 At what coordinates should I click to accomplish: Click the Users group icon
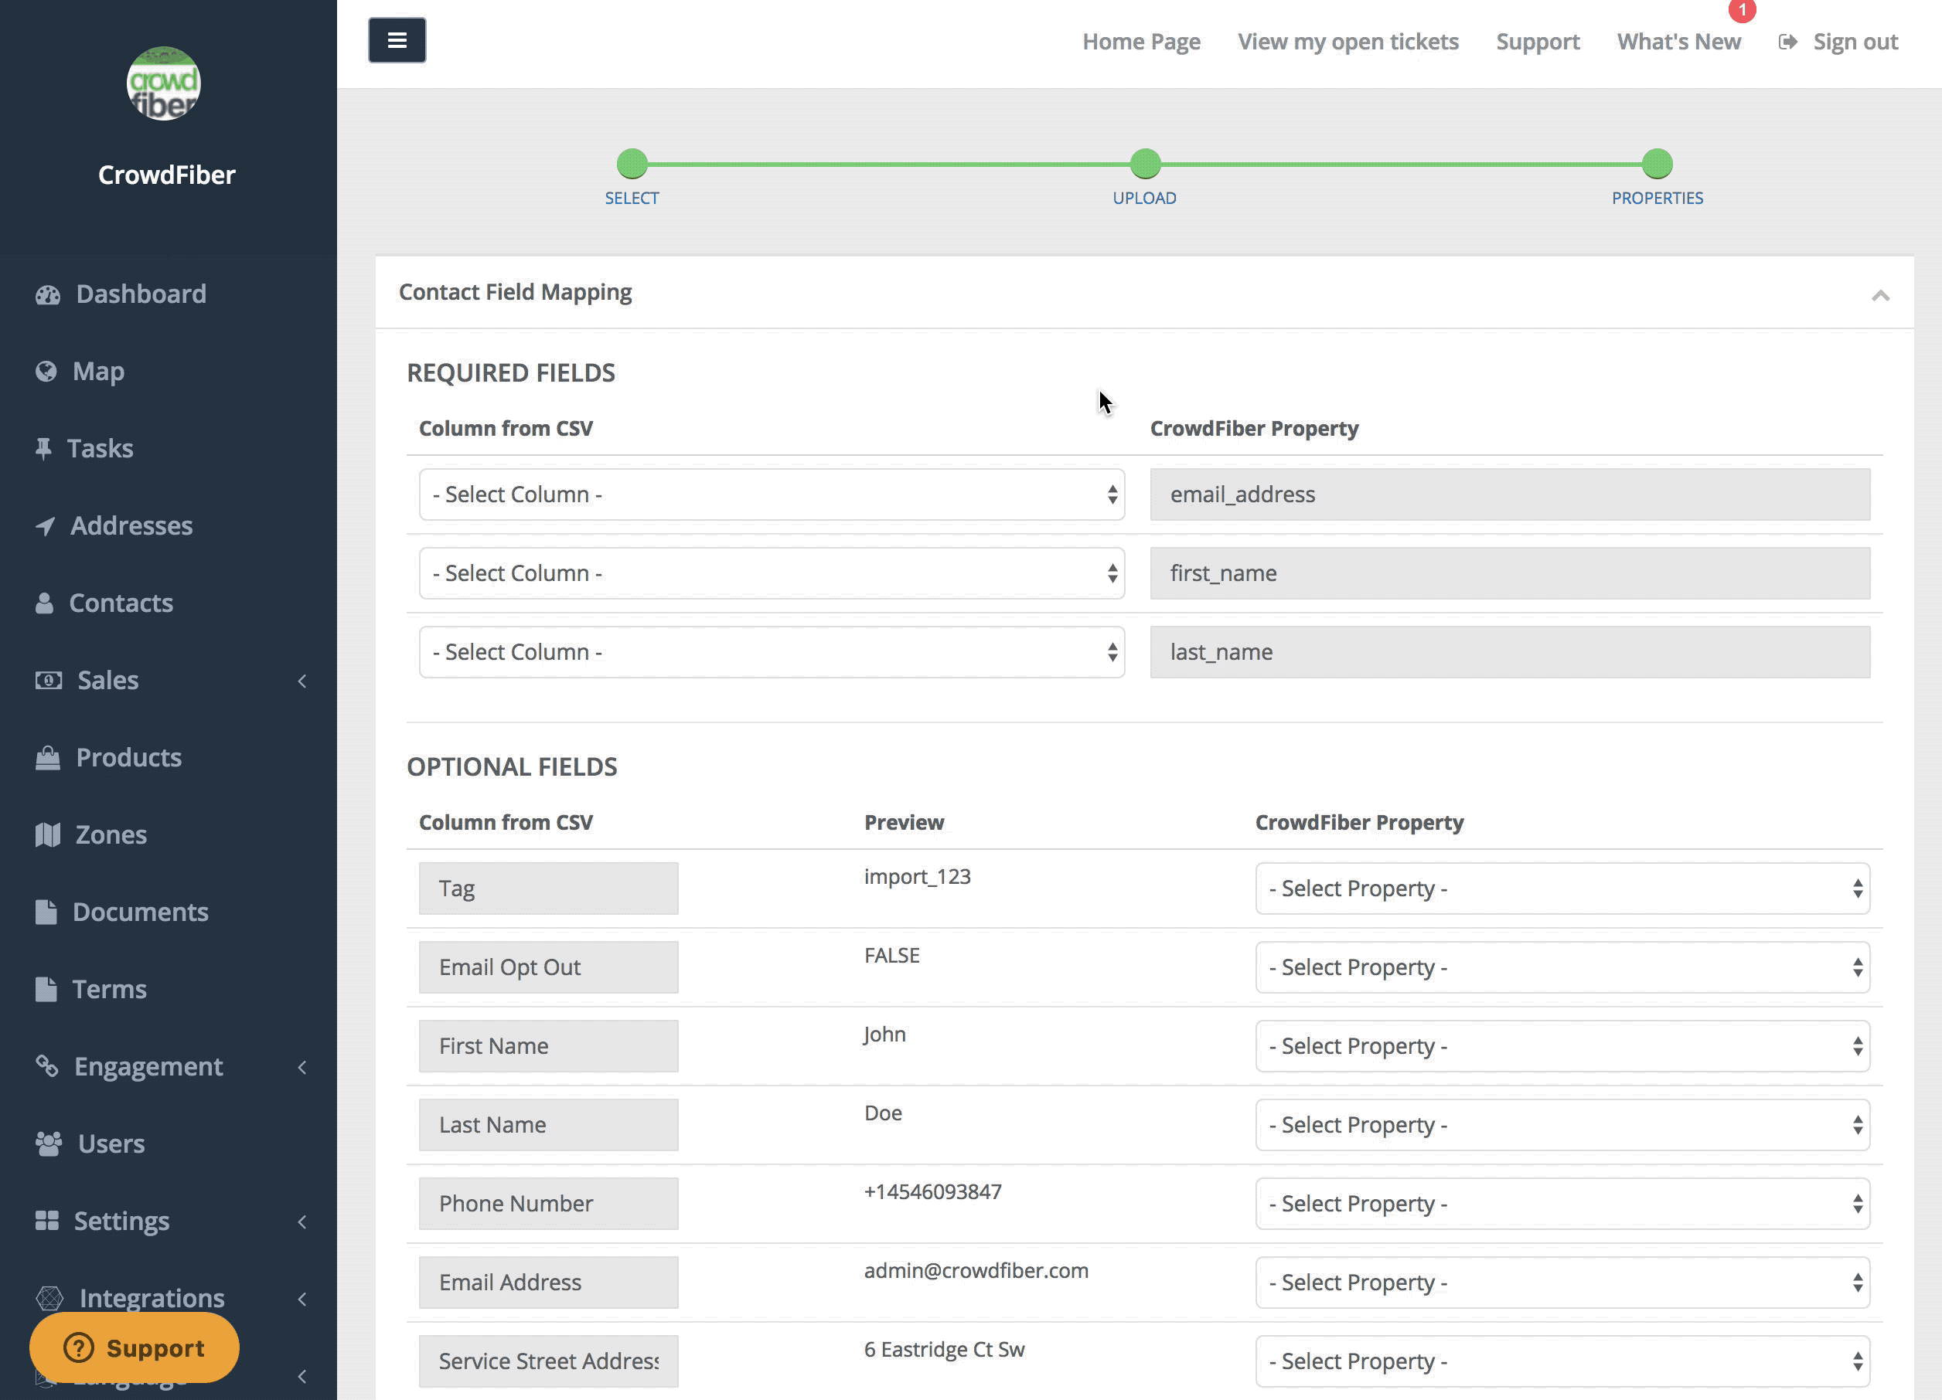tap(49, 1143)
